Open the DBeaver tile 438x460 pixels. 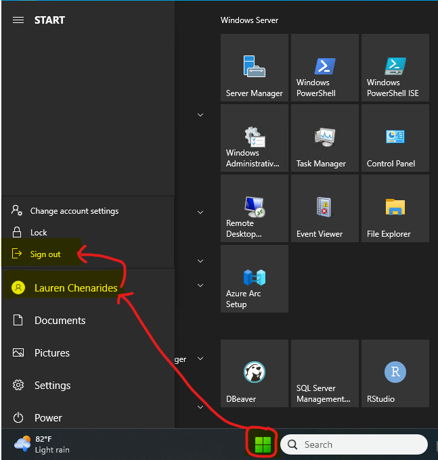coord(255,373)
